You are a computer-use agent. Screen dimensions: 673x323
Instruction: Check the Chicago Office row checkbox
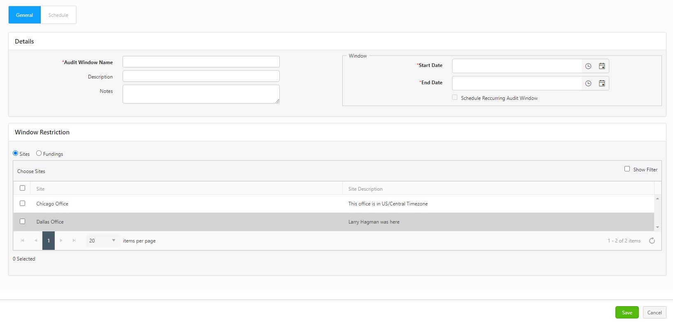click(x=23, y=203)
